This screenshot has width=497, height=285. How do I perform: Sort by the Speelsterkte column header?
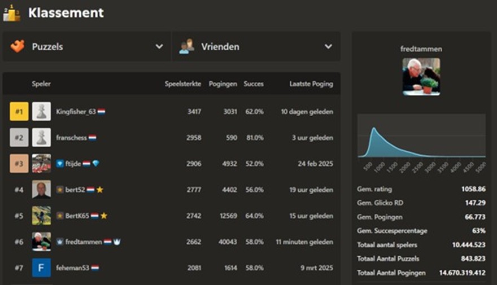tap(182, 84)
